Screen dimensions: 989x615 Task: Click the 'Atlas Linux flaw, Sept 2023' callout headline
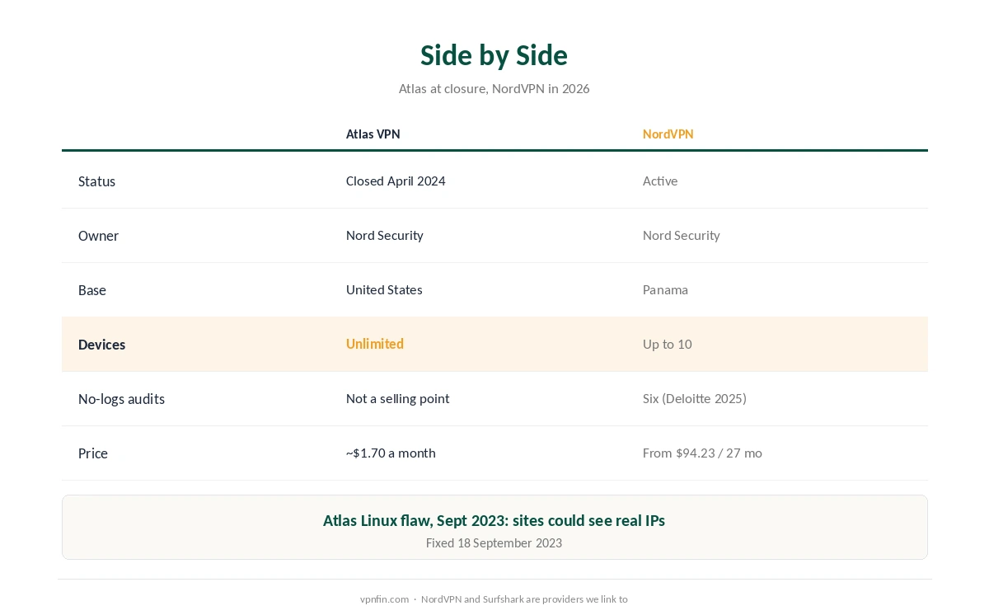(x=494, y=521)
